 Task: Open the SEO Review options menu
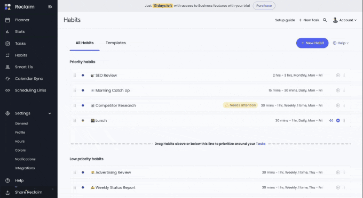coord(344,75)
